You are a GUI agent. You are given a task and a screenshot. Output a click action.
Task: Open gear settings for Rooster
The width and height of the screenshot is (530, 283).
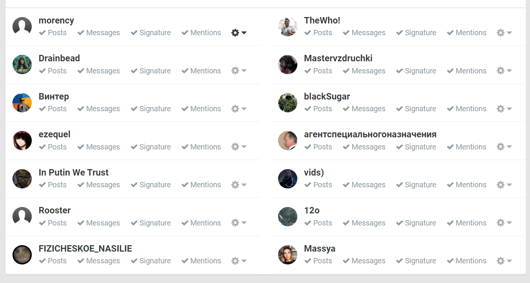[x=239, y=223]
